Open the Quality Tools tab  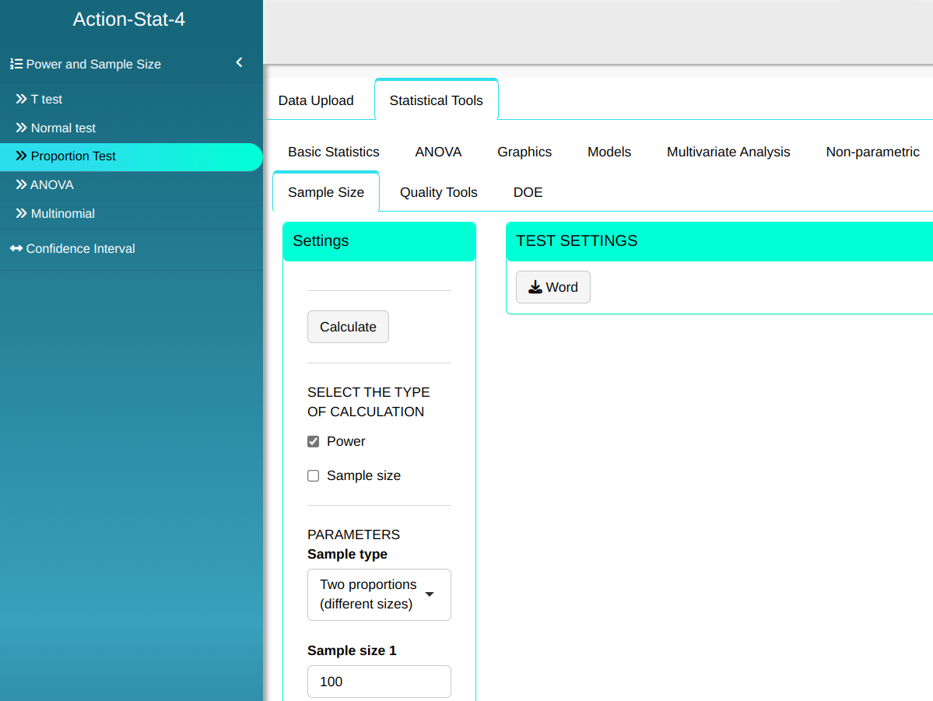pyautogui.click(x=439, y=192)
